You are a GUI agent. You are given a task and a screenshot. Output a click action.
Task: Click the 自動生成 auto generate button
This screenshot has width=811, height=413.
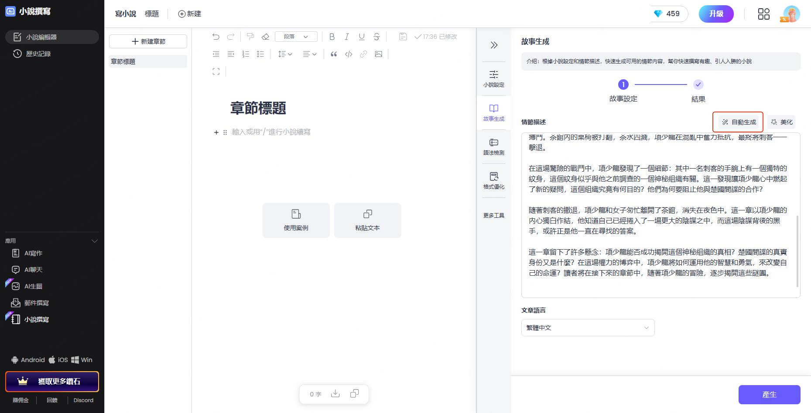click(x=738, y=122)
